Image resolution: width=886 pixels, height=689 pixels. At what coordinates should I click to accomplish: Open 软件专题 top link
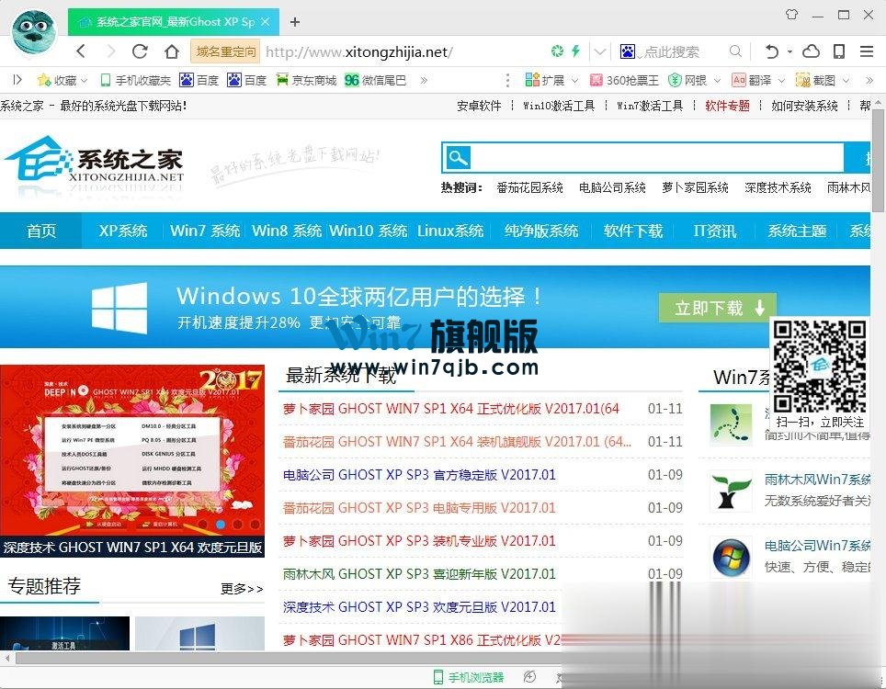[x=727, y=106]
